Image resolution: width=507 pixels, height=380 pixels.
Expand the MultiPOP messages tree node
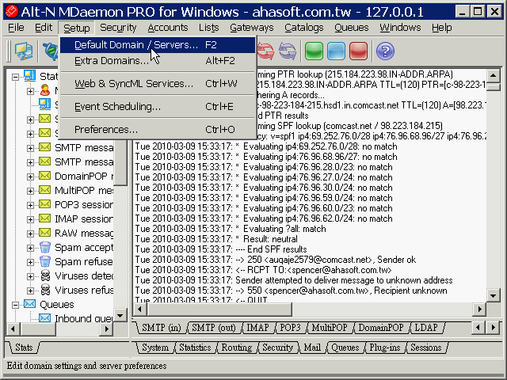pyautogui.click(x=30, y=191)
